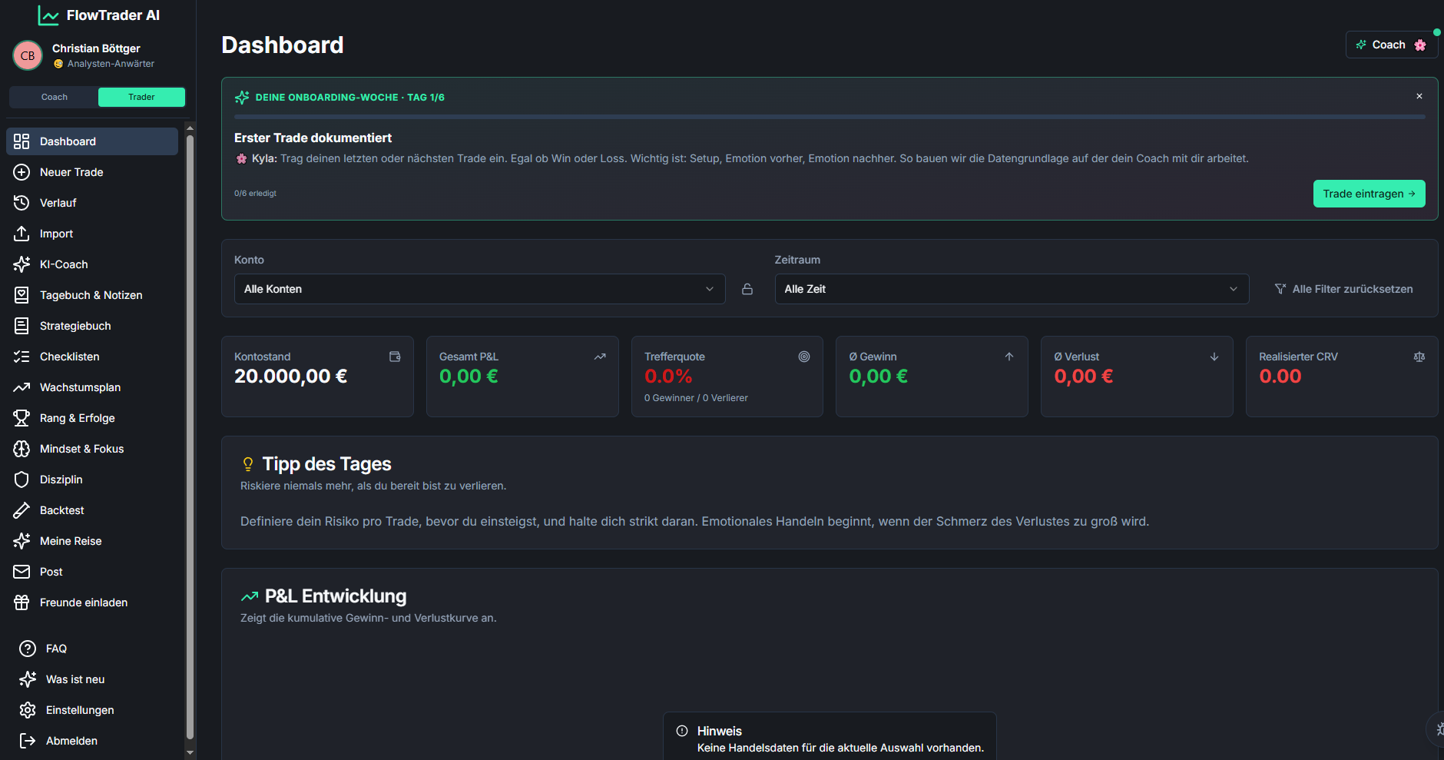
Task: Expand the Alle Zeit period dropdown
Action: point(1012,289)
